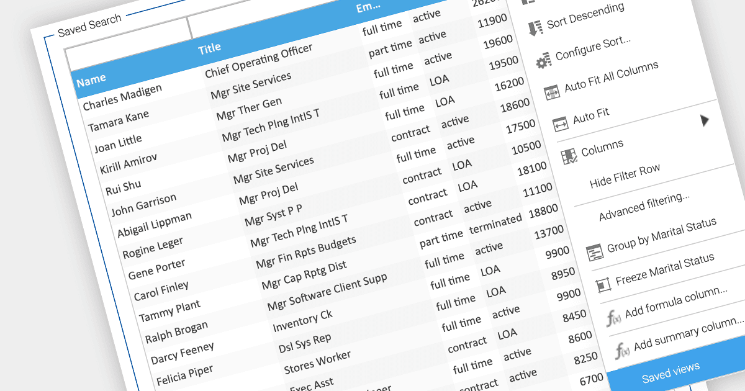Click the Auto Fit All Columns icon
Viewport: 745px width, 391px height.
pyautogui.click(x=552, y=92)
